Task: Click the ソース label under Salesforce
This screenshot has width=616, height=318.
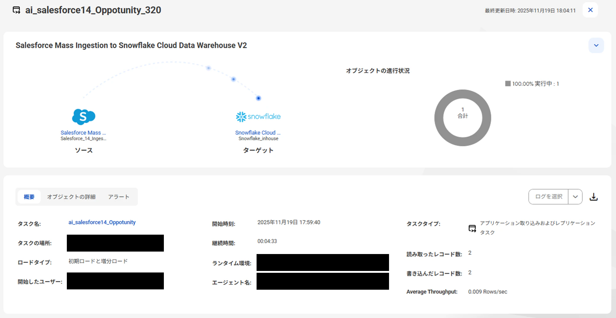Action: [x=83, y=150]
